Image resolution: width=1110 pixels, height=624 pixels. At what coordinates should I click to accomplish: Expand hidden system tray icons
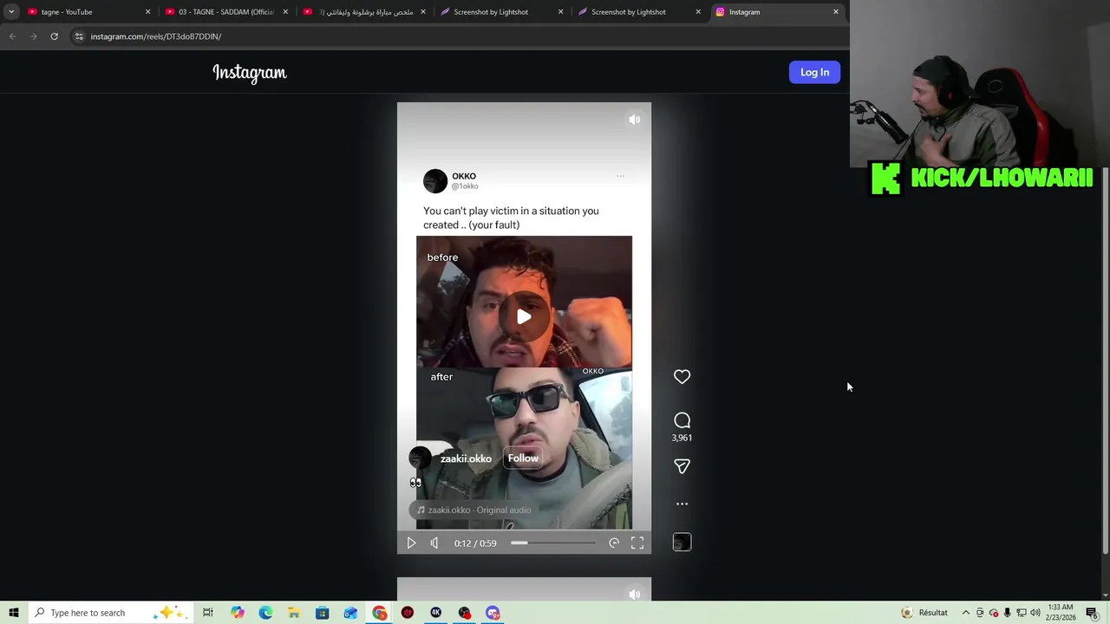pyautogui.click(x=965, y=613)
